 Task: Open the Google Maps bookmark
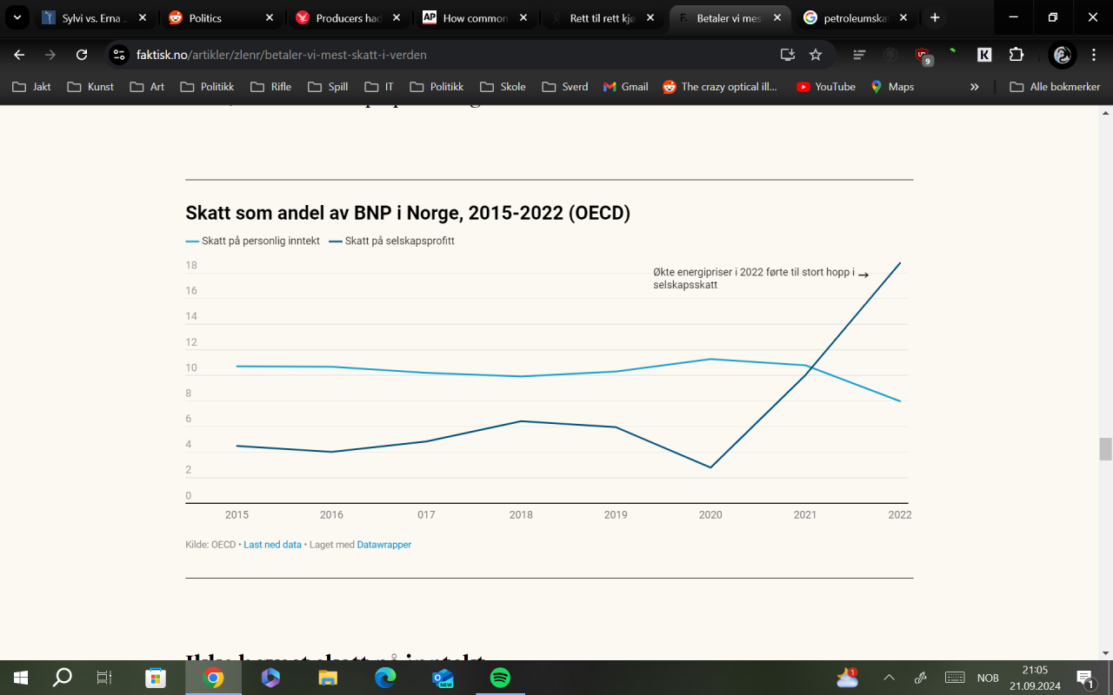pos(891,86)
